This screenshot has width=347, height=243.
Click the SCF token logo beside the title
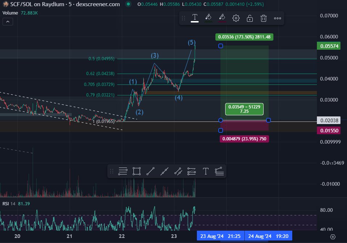coord(5,4)
